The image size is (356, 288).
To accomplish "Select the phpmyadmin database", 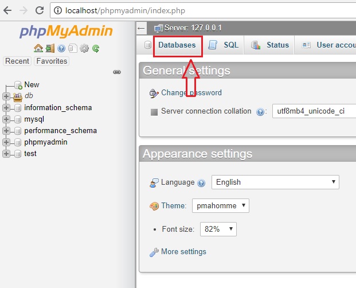I will [46, 142].
